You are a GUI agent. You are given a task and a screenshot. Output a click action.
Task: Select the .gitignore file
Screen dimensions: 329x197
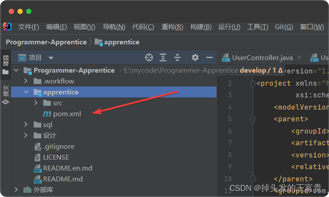click(114, 147)
